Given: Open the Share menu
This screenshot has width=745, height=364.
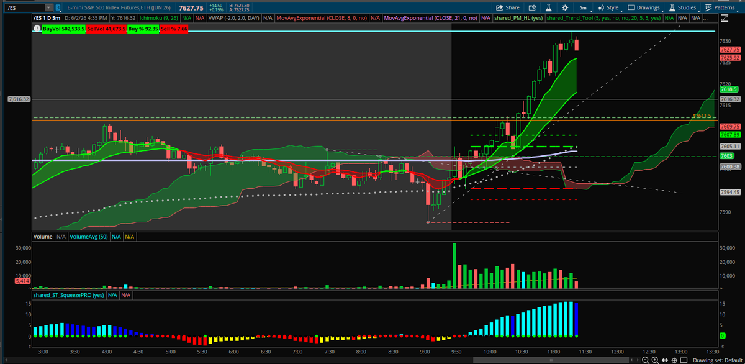Looking at the screenshot, I should pos(508,7).
